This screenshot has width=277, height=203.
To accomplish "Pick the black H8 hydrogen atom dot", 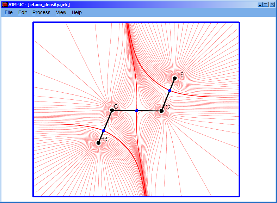I will [x=175, y=78].
